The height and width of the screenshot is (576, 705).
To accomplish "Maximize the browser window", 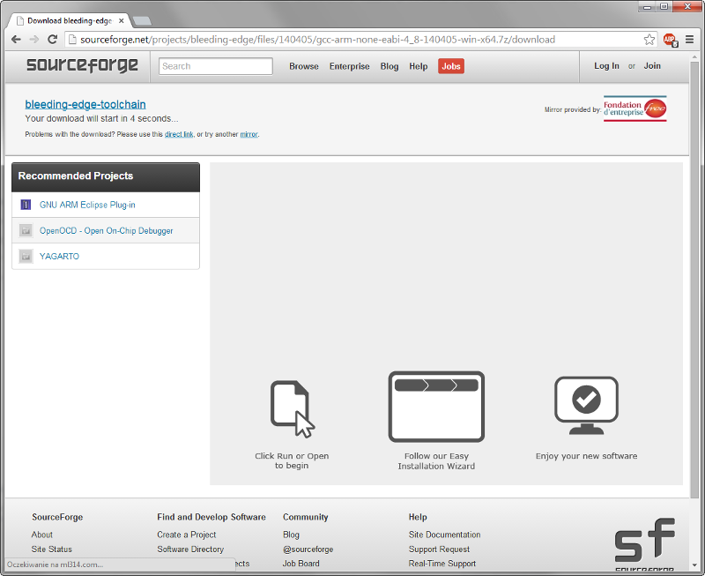I will tap(664, 6).
